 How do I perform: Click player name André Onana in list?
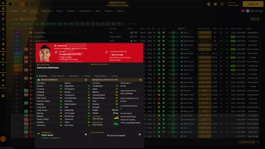click(40, 33)
